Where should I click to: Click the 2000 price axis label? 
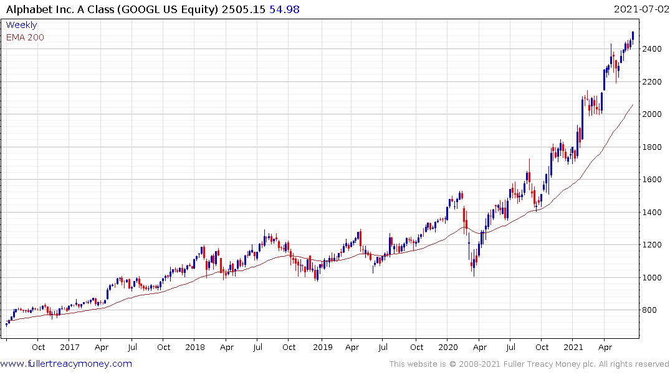click(x=652, y=114)
